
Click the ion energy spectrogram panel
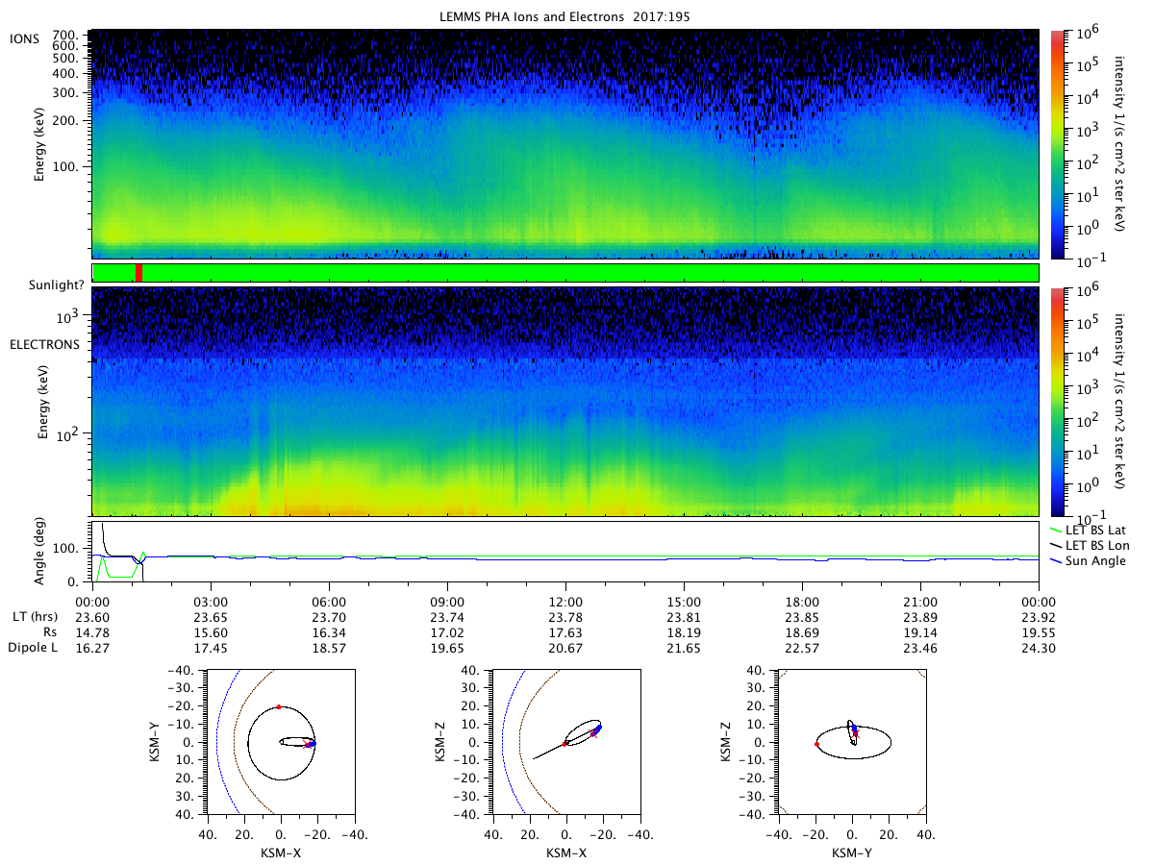click(565, 144)
